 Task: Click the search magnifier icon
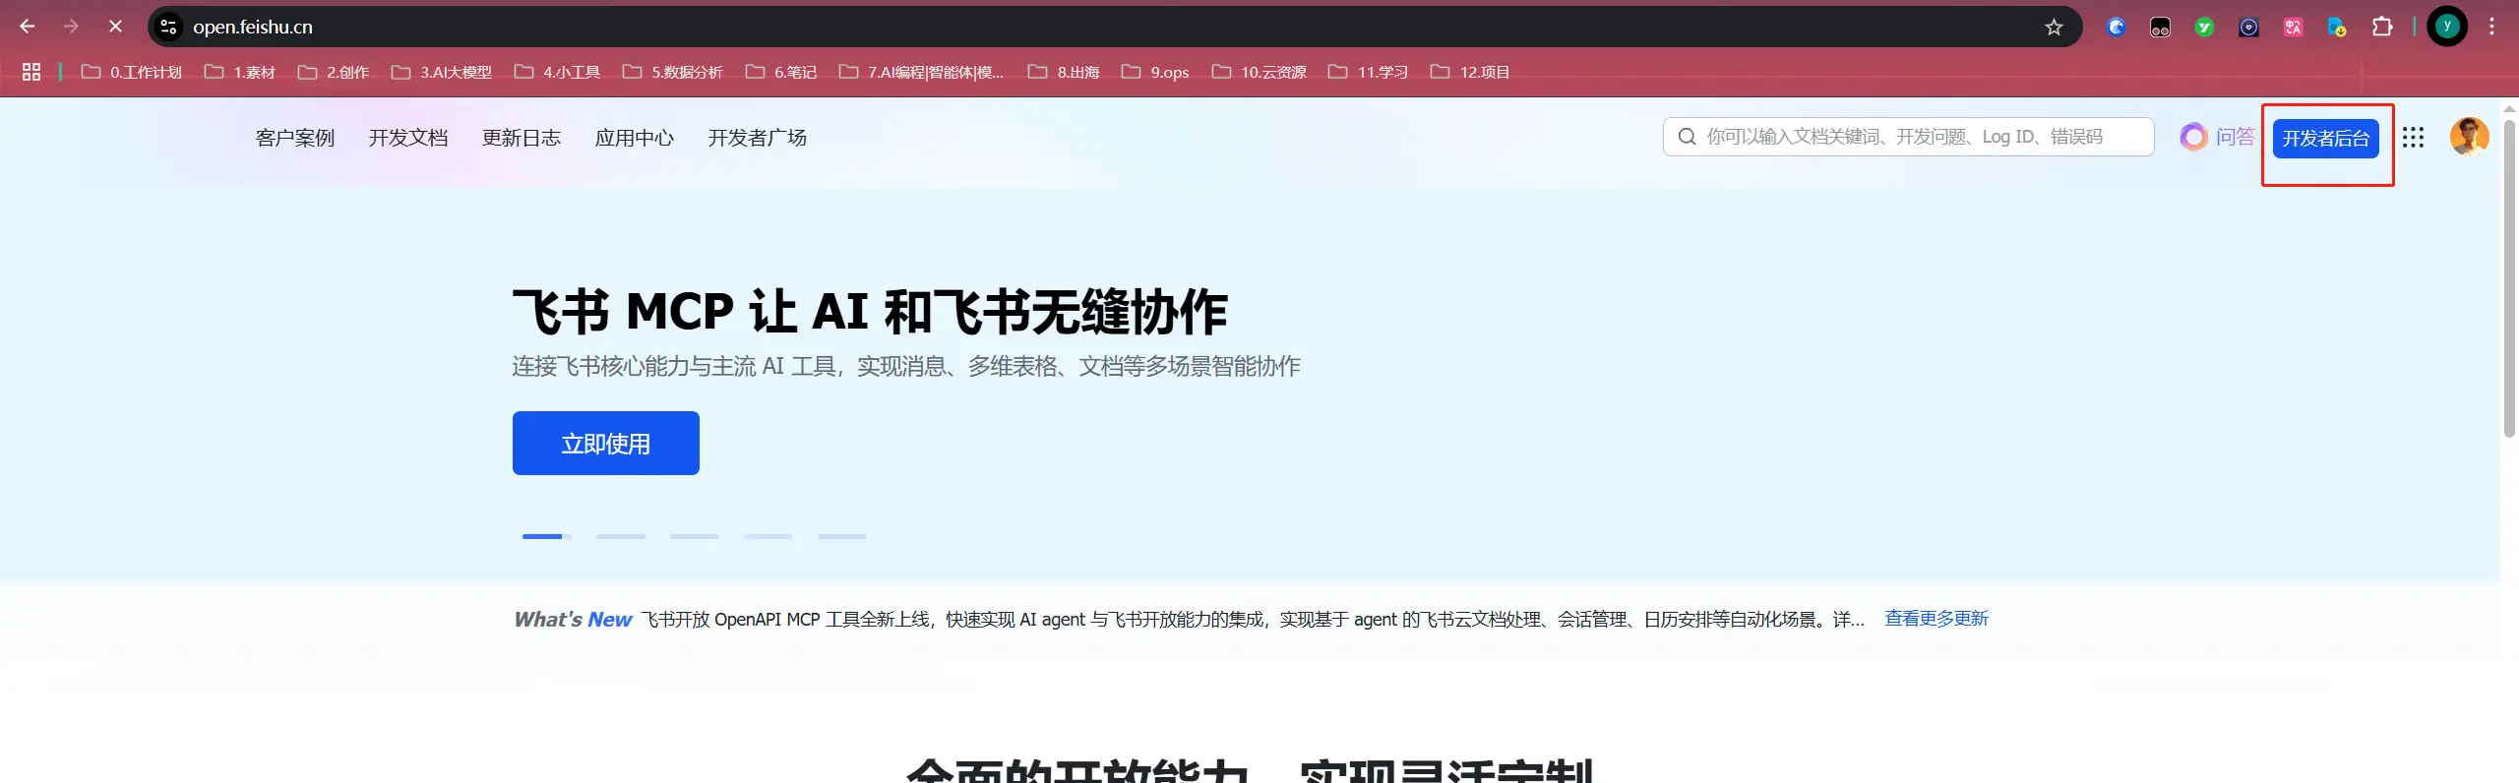[1687, 137]
